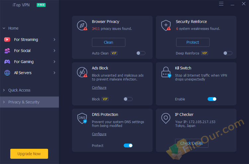Click the DNS Protection shield icon
The image size is (249, 164).
[82, 118]
